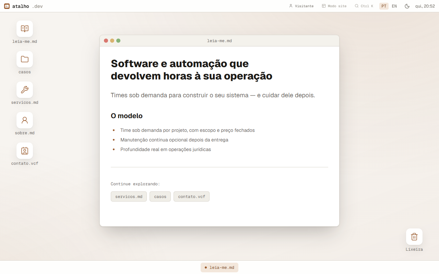Click the atalho logo icon
The width and height of the screenshot is (439, 274).
(7, 6)
